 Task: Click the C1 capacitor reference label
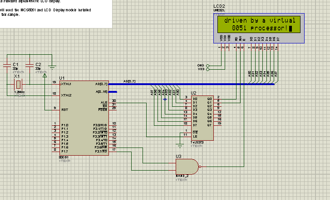tap(15, 64)
